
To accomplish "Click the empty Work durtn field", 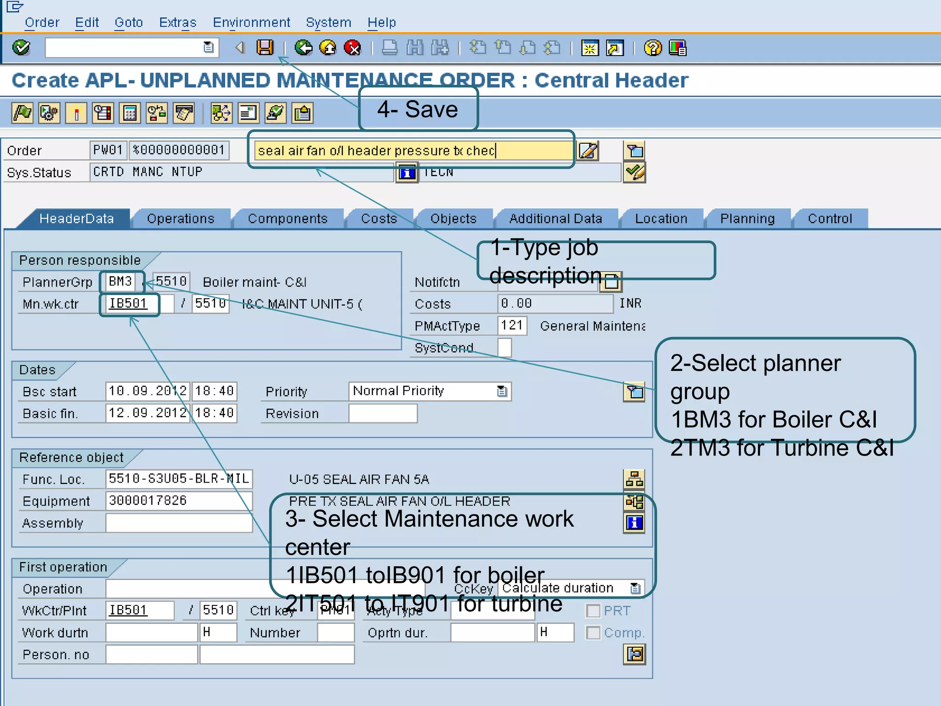I will coord(152,632).
